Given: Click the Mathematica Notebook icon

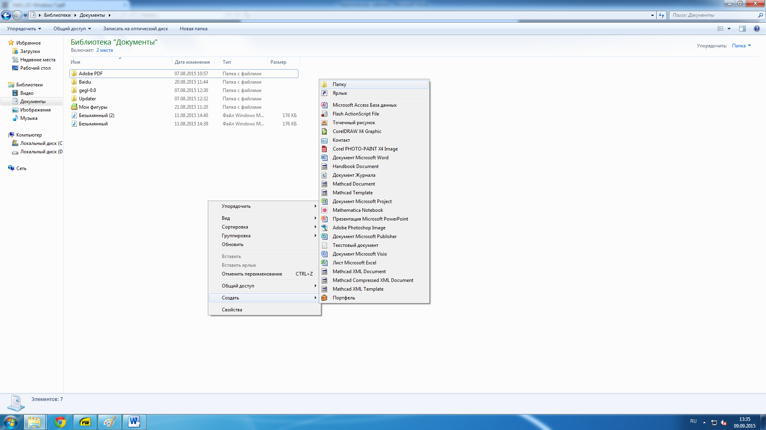Looking at the screenshot, I should pos(324,210).
